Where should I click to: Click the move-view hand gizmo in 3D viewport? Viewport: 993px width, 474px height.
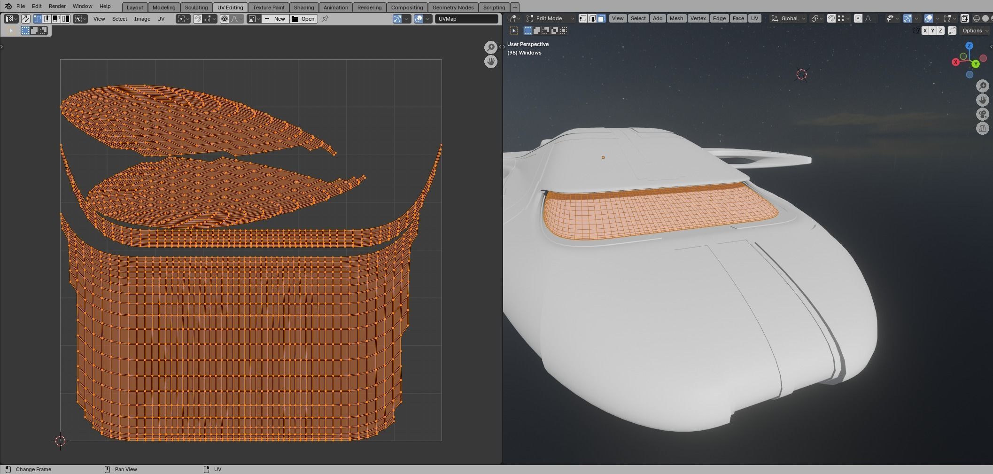tap(983, 100)
